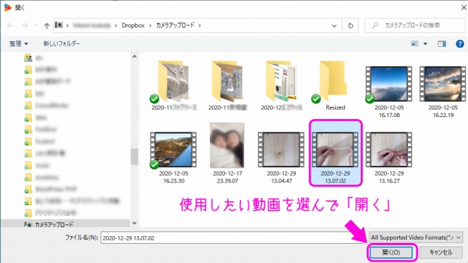Click 新しいフォルダー in the toolbar
This screenshot has width=468, height=263.
pyautogui.click(x=61, y=44)
